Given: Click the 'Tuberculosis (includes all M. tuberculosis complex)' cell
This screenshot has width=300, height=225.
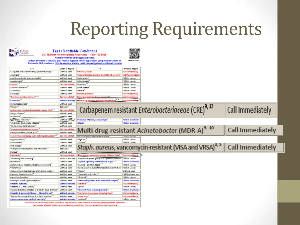Looking at the screenshot, I should click(99, 180).
